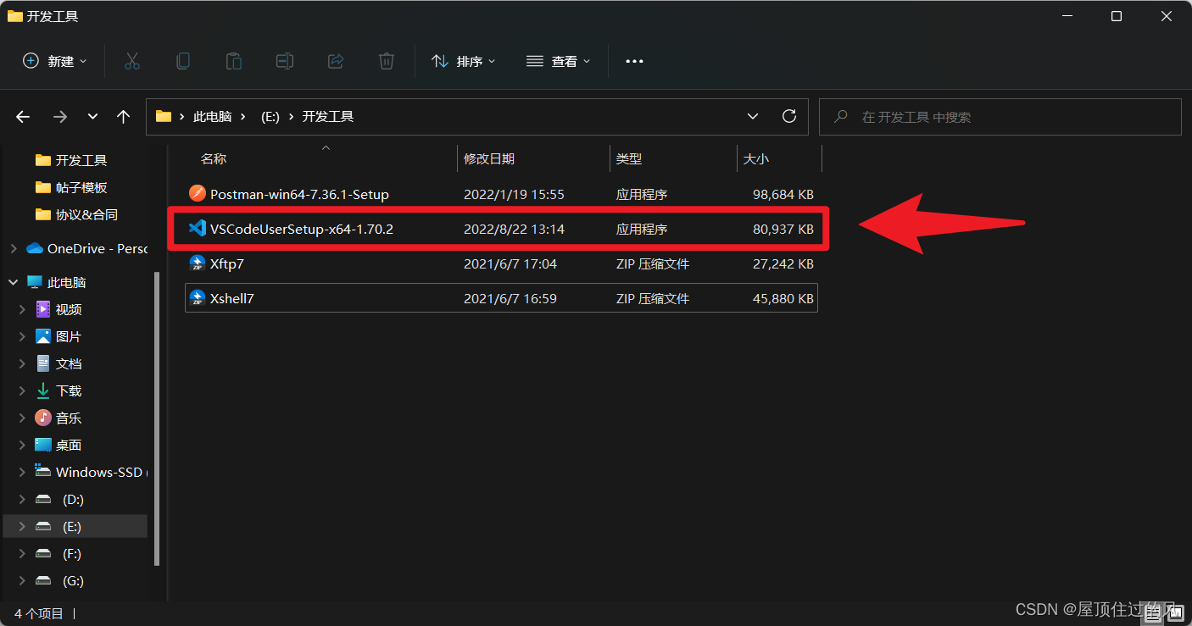The image size is (1192, 626).
Task: Sort by 修改日期 column header
Action: (x=489, y=158)
